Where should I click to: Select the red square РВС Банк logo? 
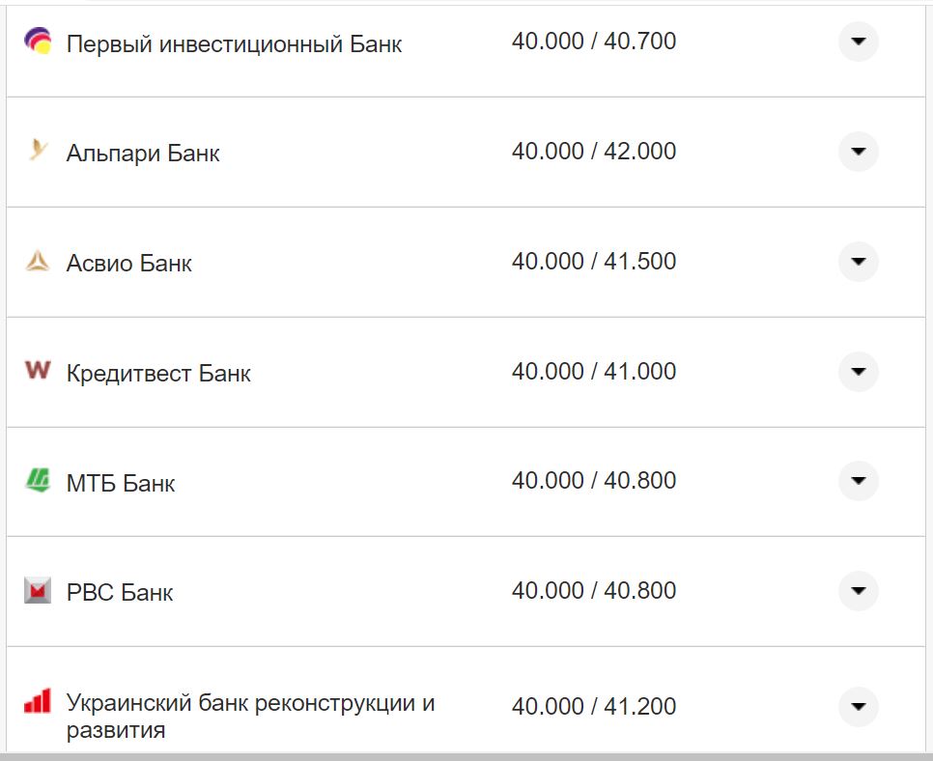pyautogui.click(x=37, y=590)
